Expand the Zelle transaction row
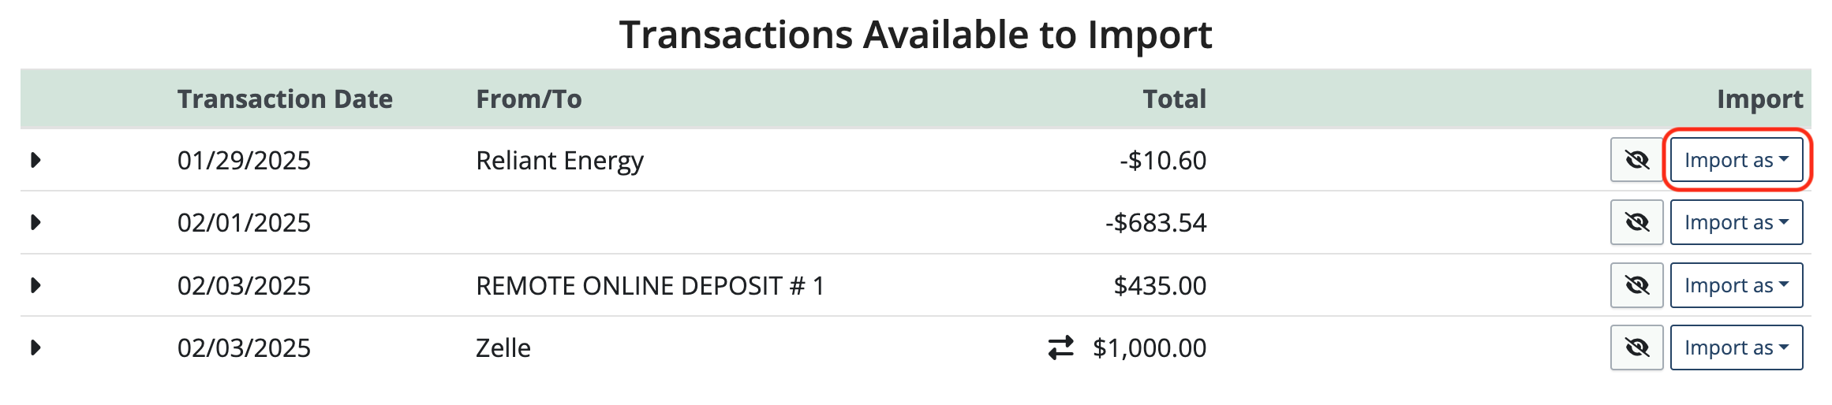 click(36, 347)
